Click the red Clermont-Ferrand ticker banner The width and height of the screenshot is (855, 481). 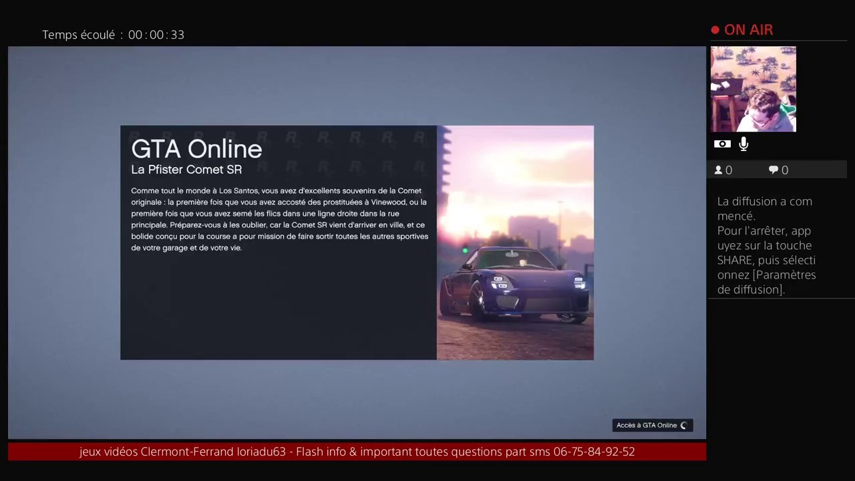357,452
